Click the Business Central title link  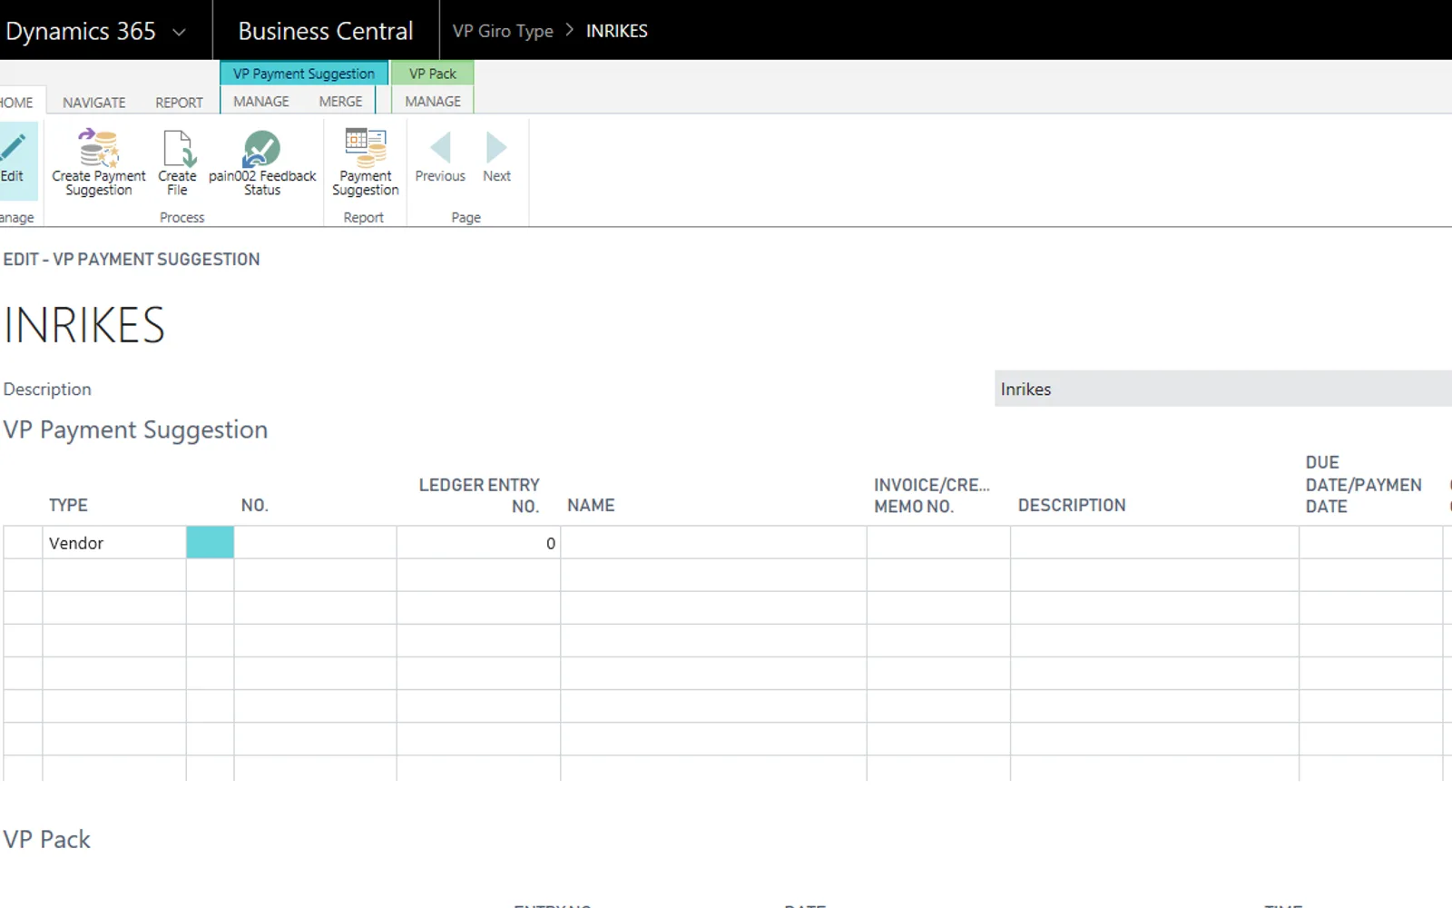point(326,31)
